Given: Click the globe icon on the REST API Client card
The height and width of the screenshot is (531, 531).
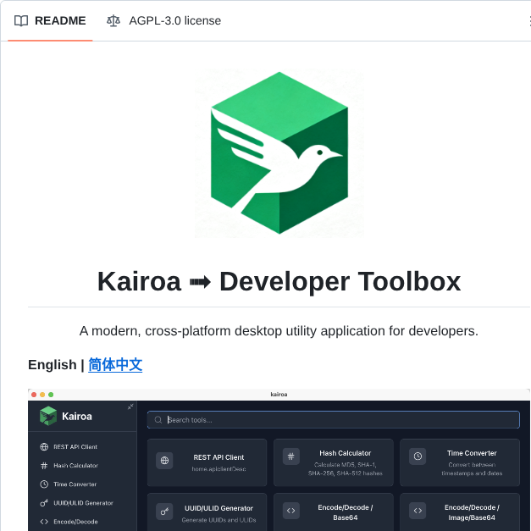Looking at the screenshot, I should (x=164, y=461).
